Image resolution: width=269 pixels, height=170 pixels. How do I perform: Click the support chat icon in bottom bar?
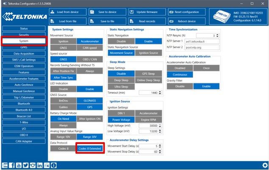[47, 165]
